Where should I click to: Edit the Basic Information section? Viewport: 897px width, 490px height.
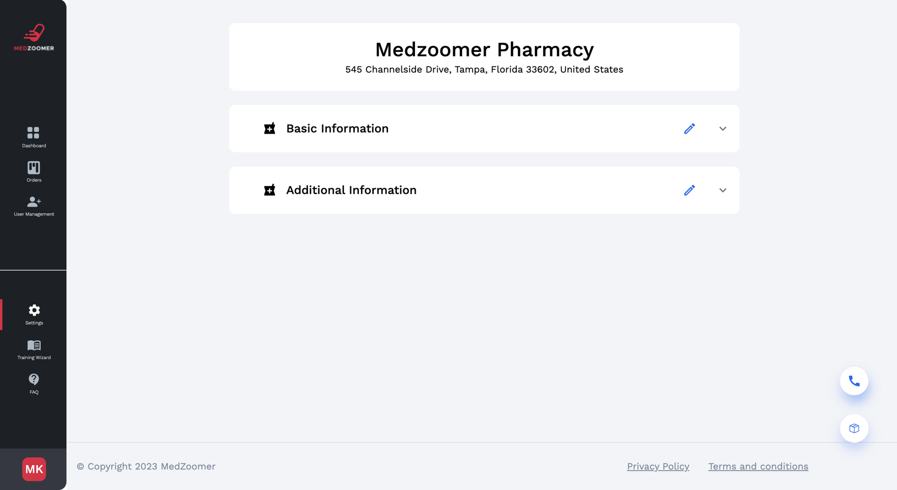click(x=689, y=128)
